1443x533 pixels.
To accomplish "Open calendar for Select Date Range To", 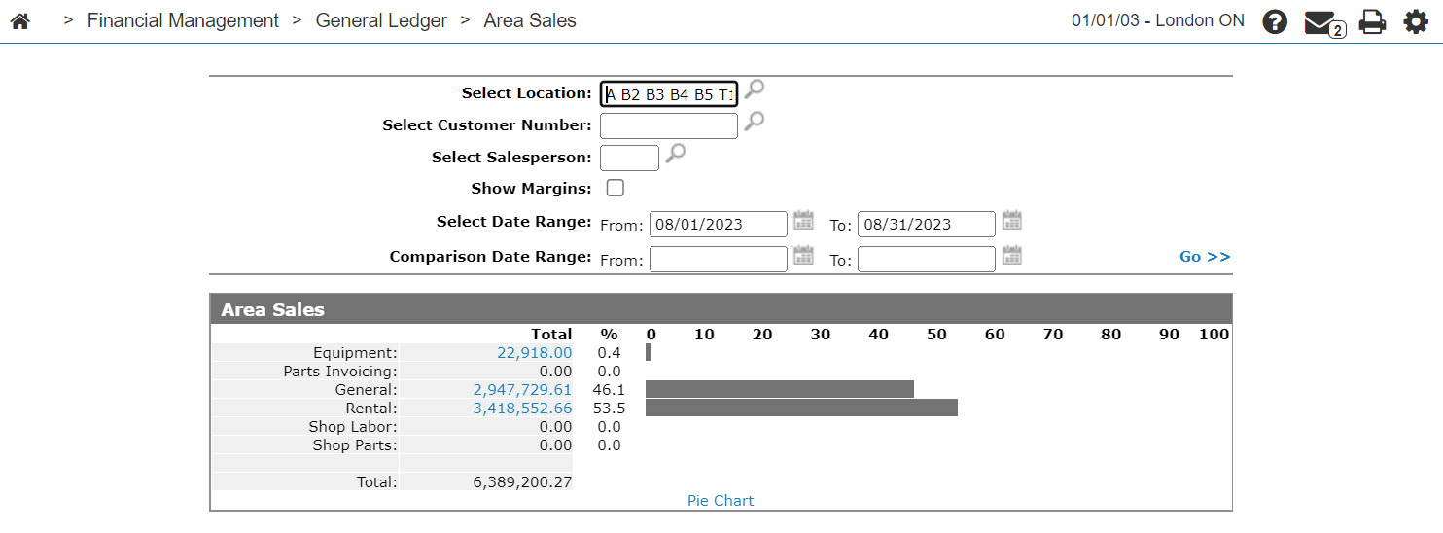I will [x=1011, y=220].
